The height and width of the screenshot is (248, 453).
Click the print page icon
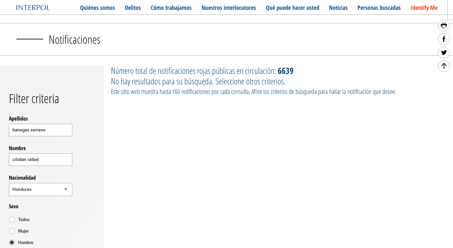coord(444,26)
